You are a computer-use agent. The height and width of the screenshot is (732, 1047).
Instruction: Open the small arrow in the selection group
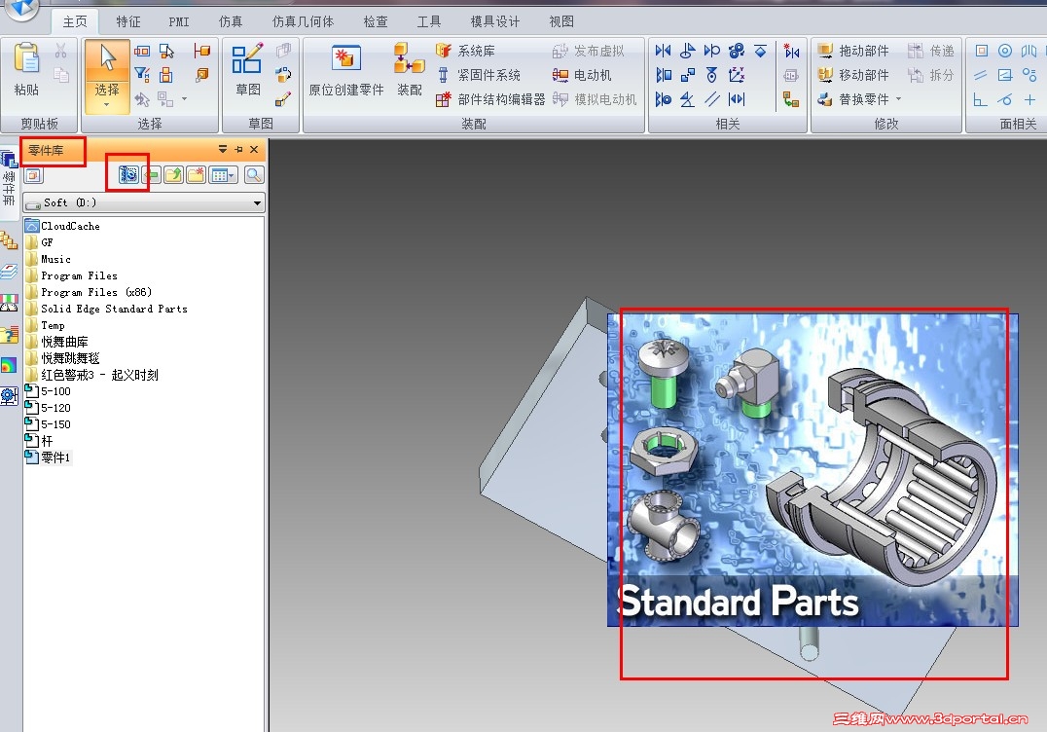(x=184, y=99)
